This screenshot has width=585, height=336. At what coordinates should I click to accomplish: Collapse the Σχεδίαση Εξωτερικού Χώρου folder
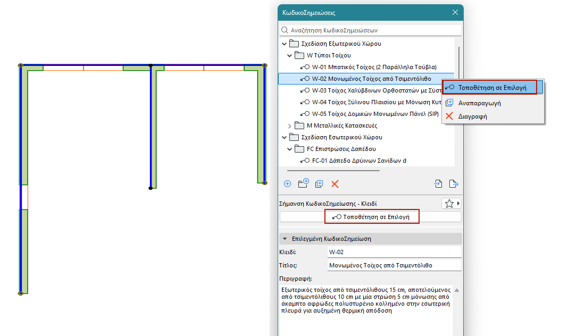click(x=284, y=44)
